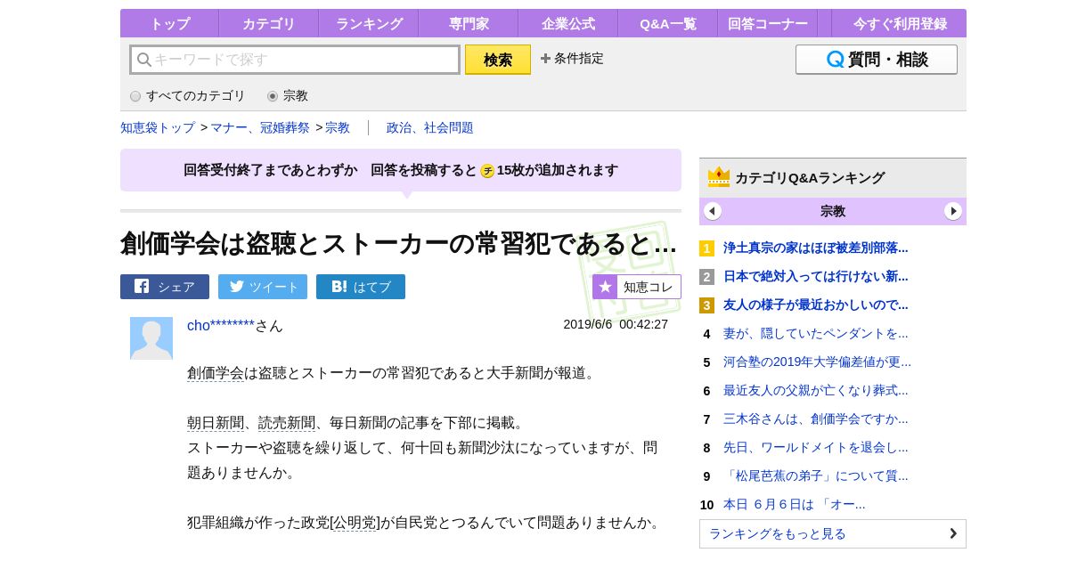Viewport: 1069px width, 561px height.
Task: Click the search magnifier icon in keyword field
Action: (143, 60)
